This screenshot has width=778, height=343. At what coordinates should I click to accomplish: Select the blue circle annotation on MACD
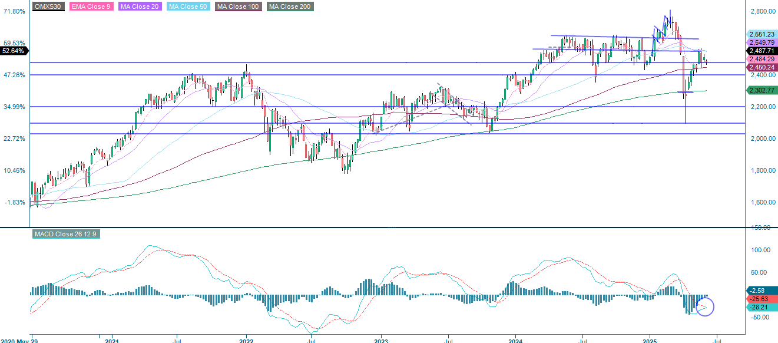704,306
